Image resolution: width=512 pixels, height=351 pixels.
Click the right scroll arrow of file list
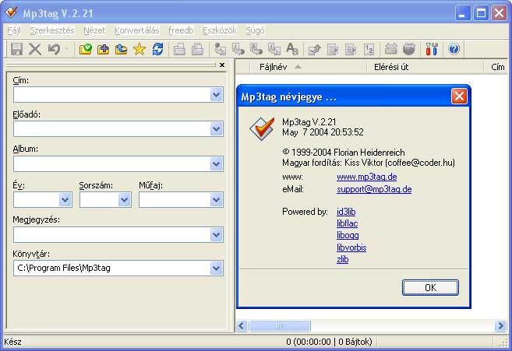pyautogui.click(x=500, y=325)
